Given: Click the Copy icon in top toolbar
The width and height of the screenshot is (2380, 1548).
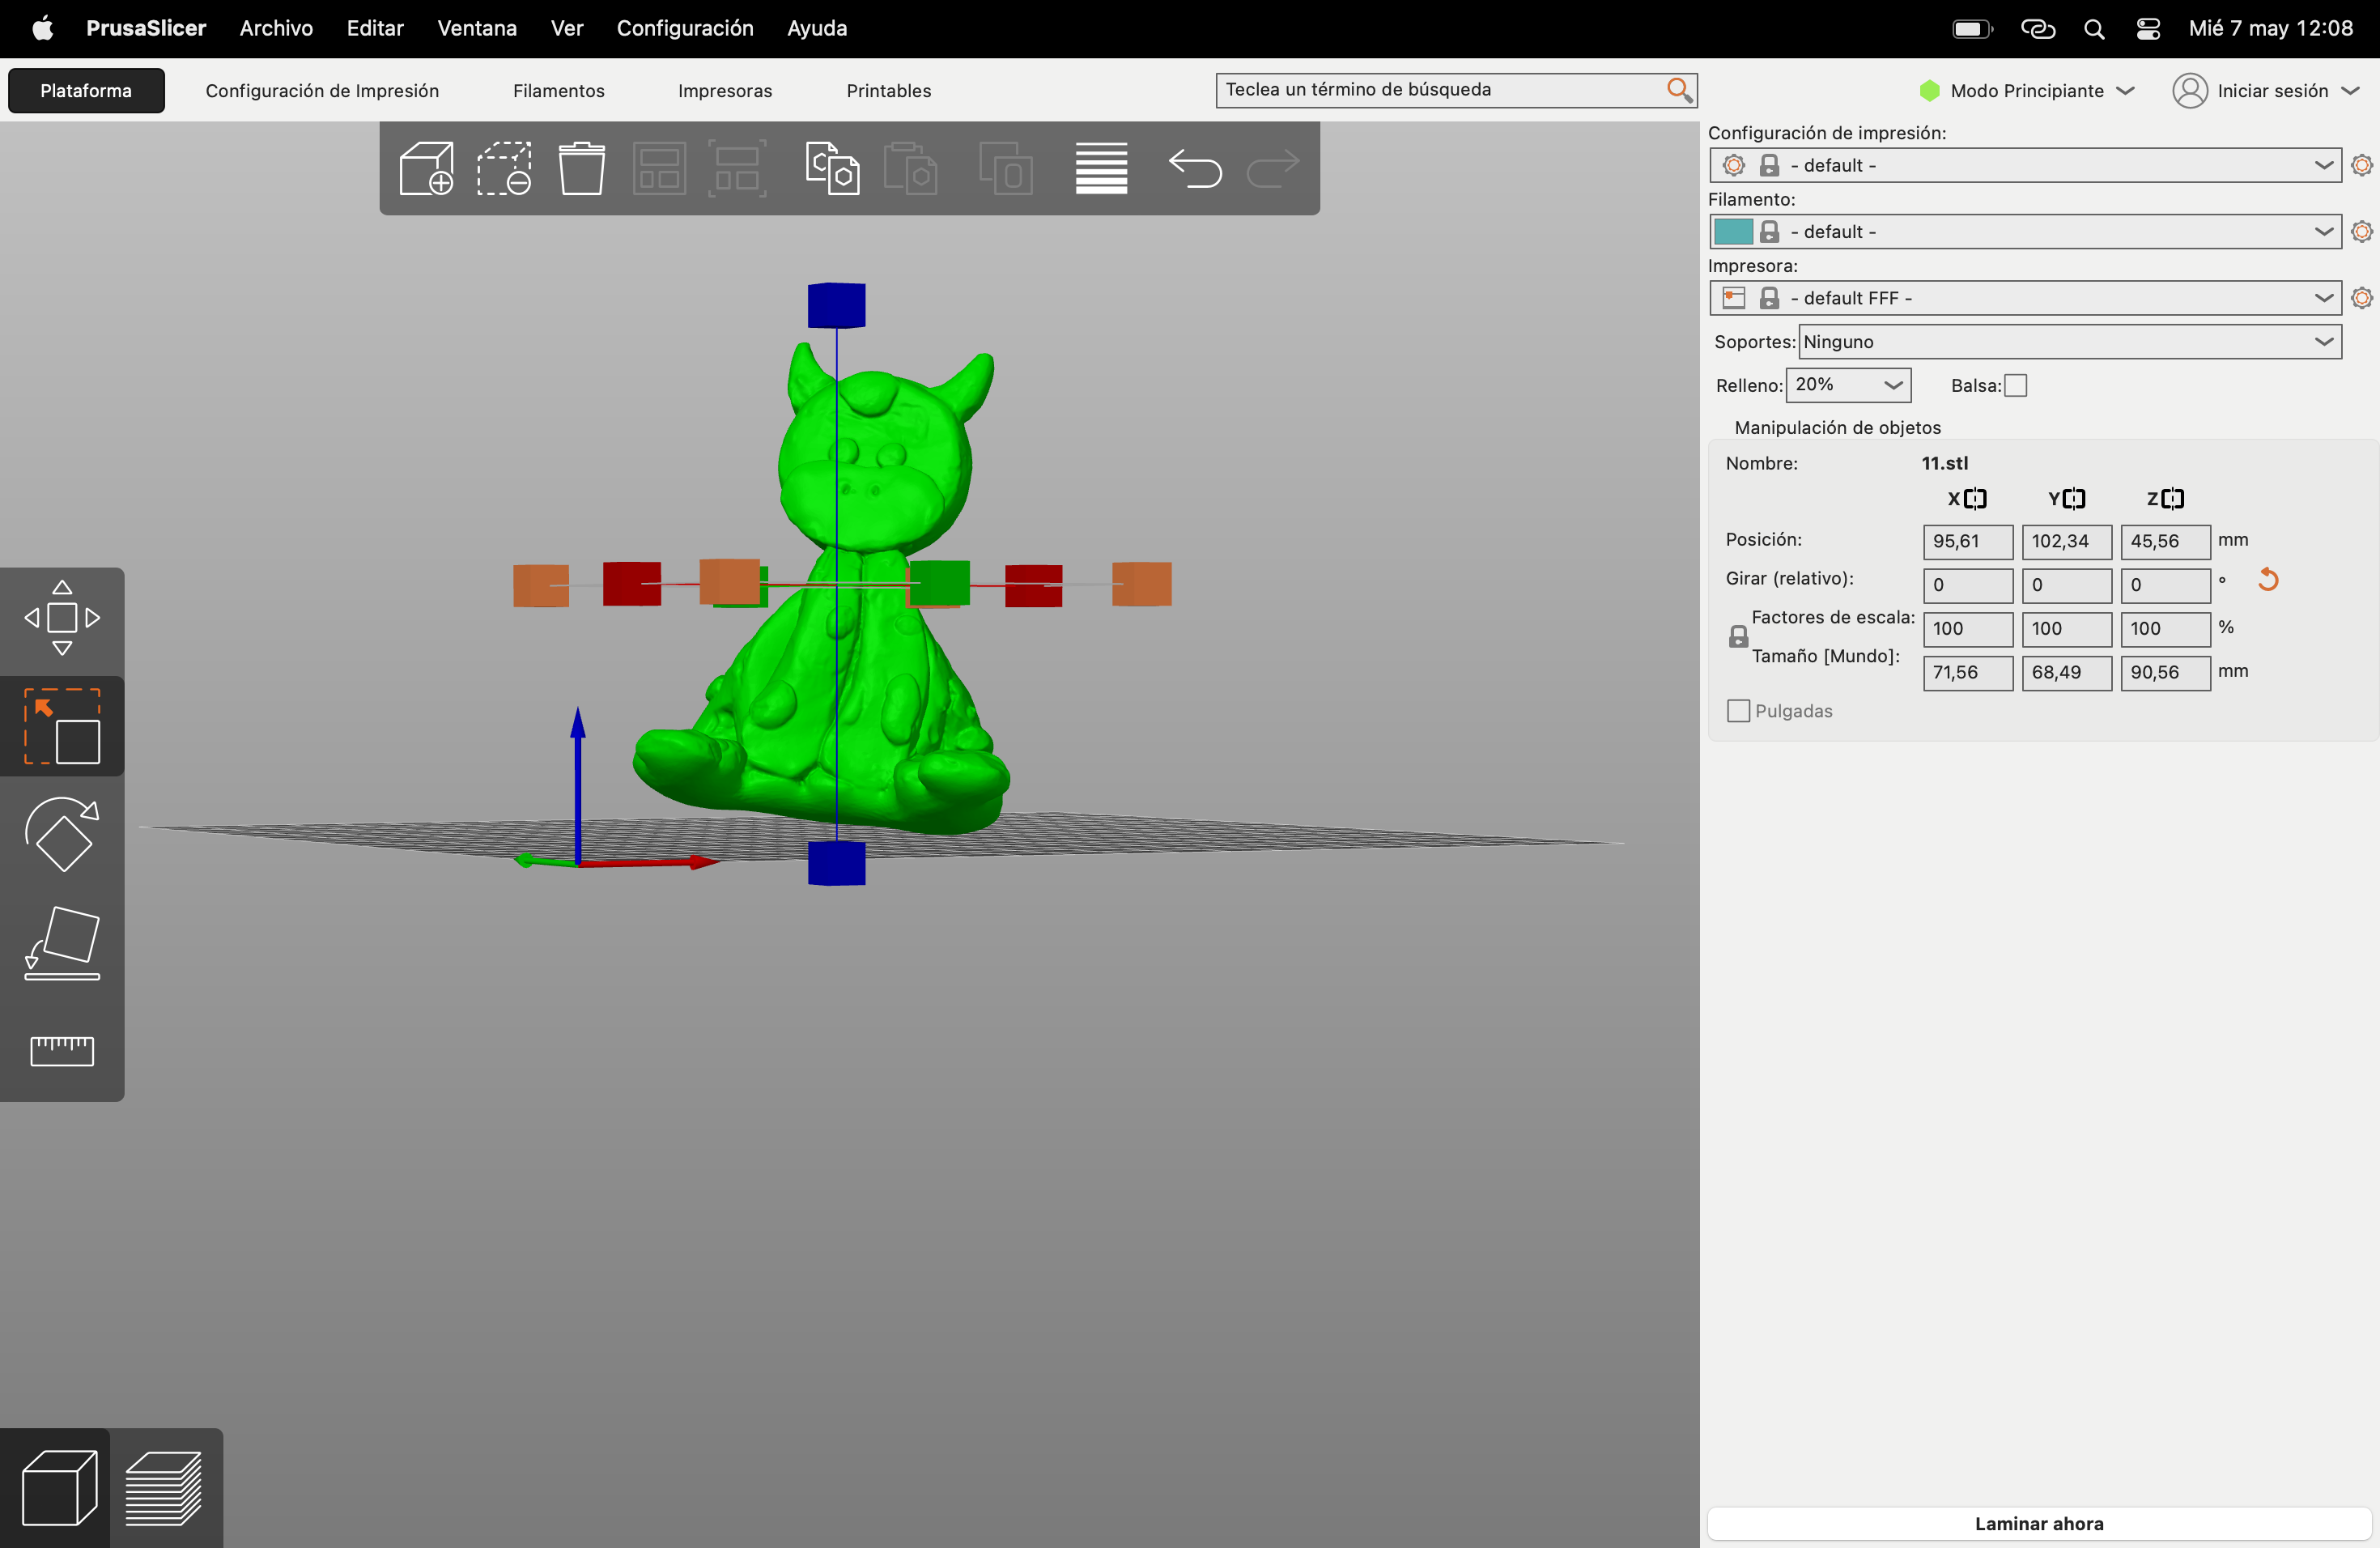Looking at the screenshot, I should pyautogui.click(x=832, y=168).
